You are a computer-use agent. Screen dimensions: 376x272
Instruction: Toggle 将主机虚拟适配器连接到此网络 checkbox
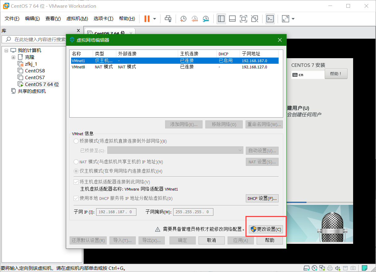[76, 182]
